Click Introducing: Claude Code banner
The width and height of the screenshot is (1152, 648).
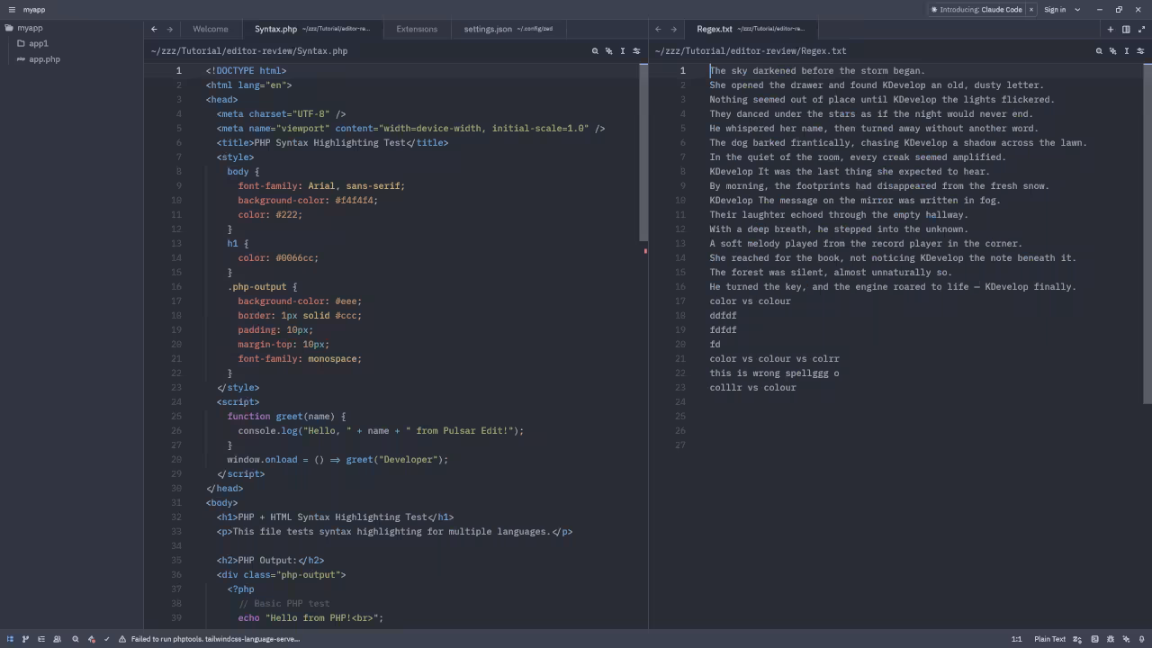click(x=976, y=10)
